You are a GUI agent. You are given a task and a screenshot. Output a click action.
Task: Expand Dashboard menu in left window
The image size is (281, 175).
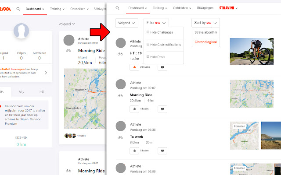click(35, 9)
